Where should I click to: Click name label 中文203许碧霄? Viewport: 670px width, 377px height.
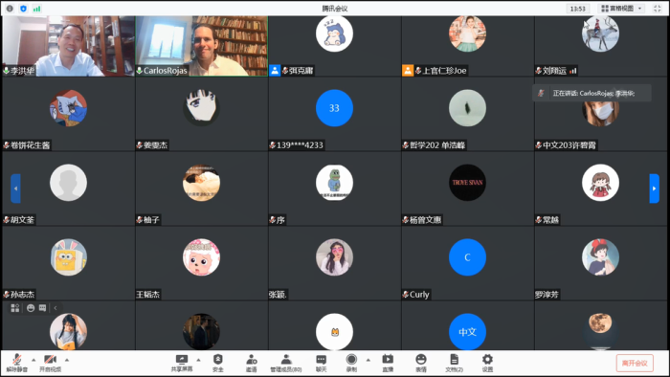point(569,145)
